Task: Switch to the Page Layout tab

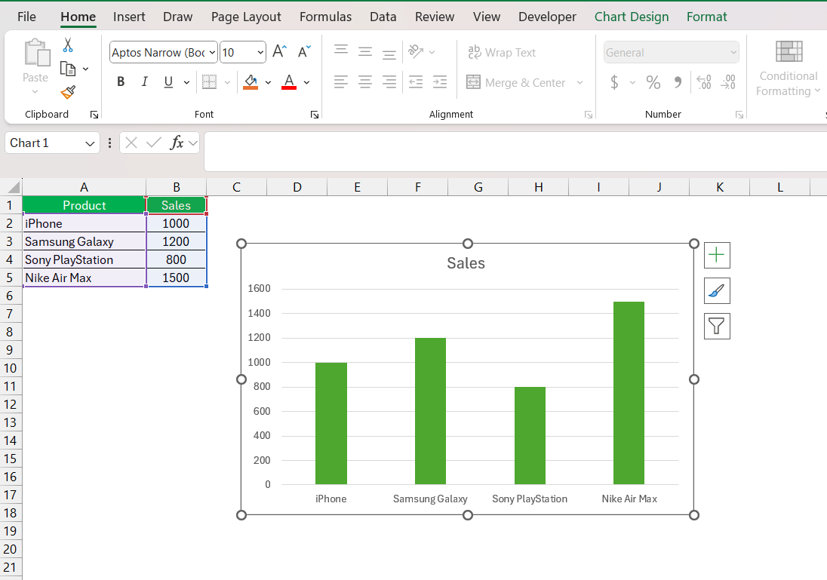Action: tap(246, 17)
